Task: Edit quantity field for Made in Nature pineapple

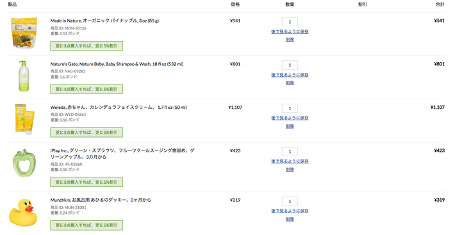Action: tap(290, 22)
